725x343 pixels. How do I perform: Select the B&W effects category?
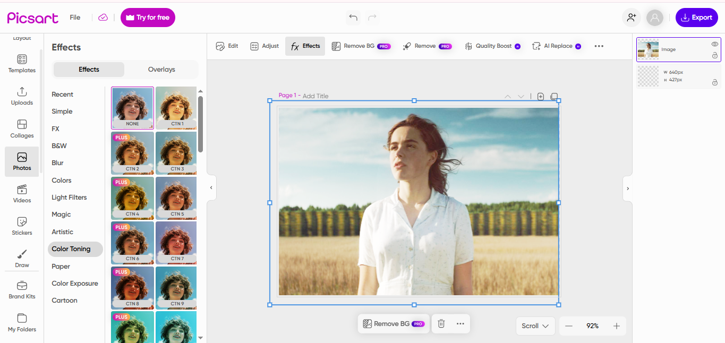(59, 146)
